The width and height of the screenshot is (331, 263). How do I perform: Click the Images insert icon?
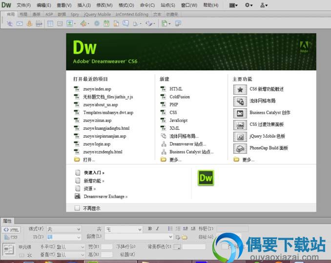coord(70,23)
